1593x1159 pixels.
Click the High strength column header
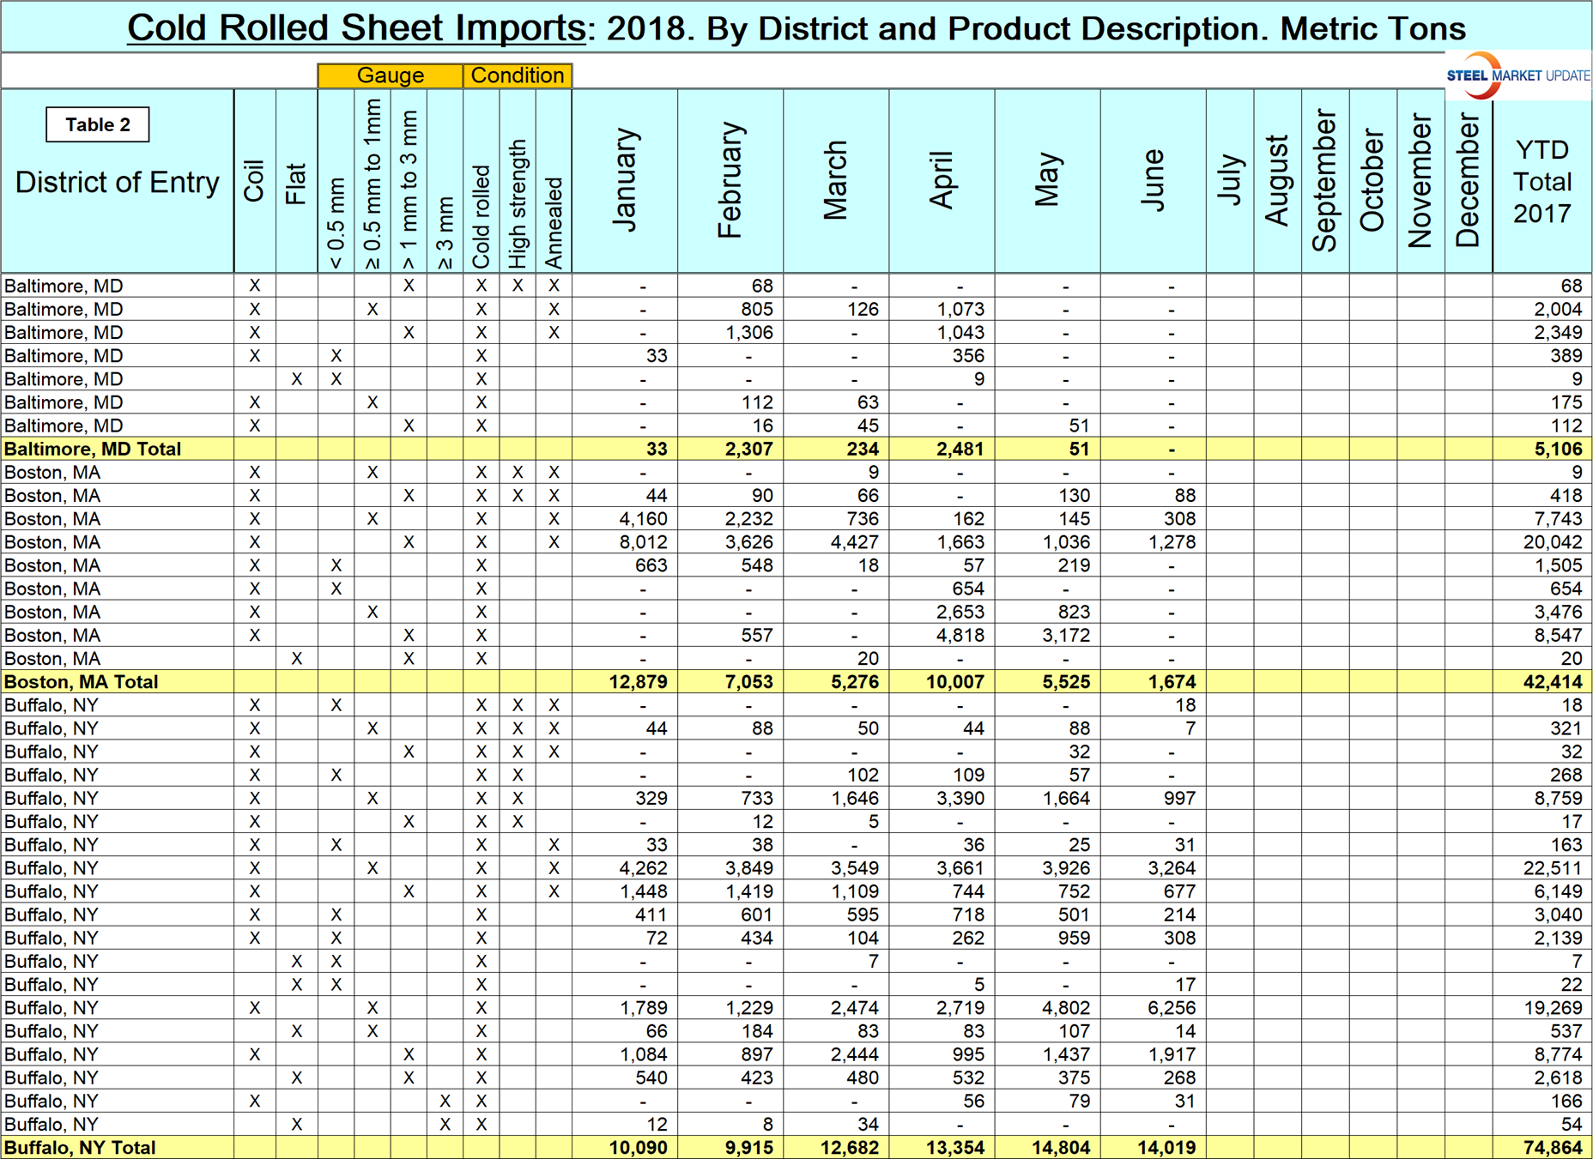click(x=518, y=206)
